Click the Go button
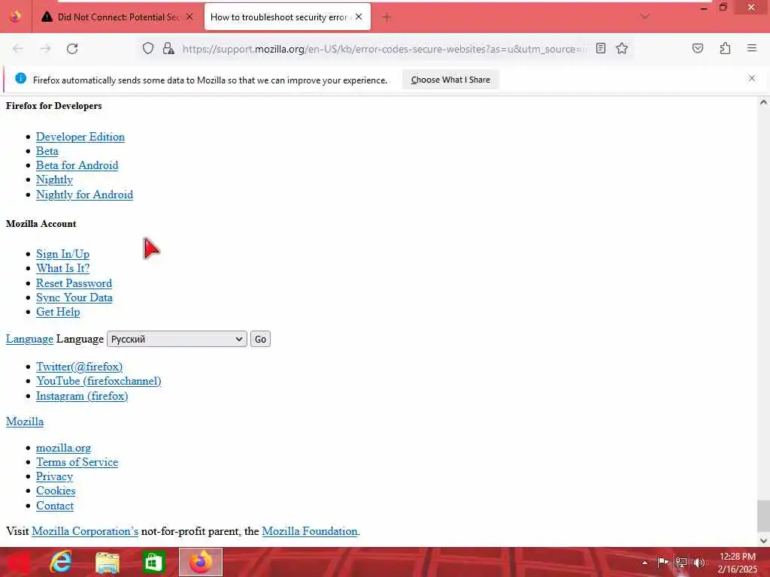The image size is (770, 577). 260,339
